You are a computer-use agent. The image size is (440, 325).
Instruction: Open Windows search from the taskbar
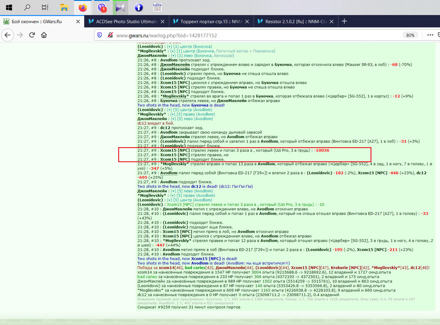click(x=27, y=8)
